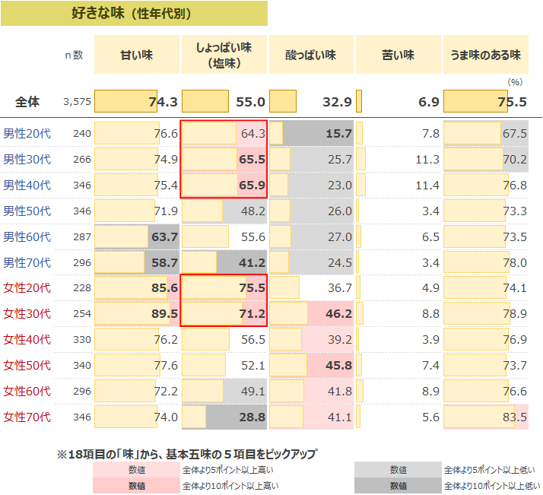Click the 酸っぱい味 column header
Image resolution: width=543 pixels, height=495 pixels.
coord(310,55)
